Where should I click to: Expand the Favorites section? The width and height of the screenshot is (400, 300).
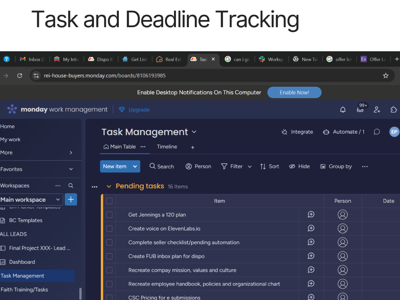click(x=71, y=169)
